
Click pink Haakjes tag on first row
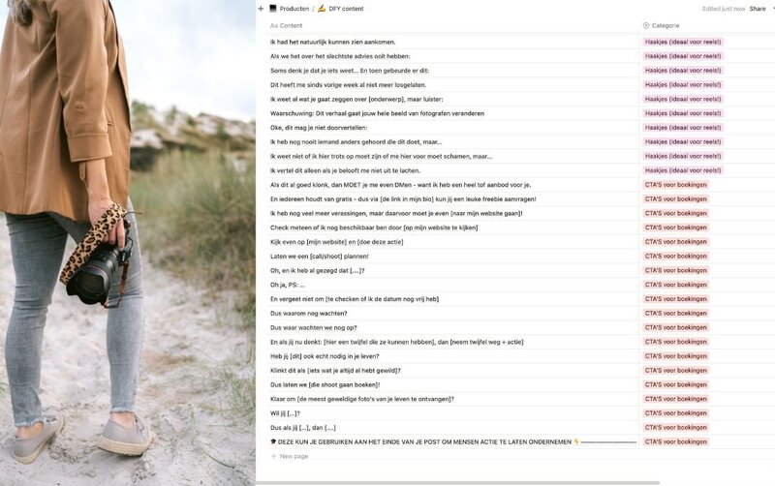[x=683, y=42]
